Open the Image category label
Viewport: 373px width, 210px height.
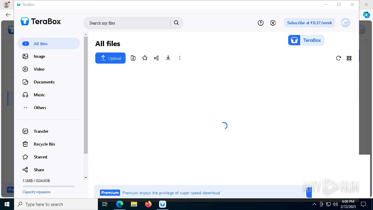(39, 56)
